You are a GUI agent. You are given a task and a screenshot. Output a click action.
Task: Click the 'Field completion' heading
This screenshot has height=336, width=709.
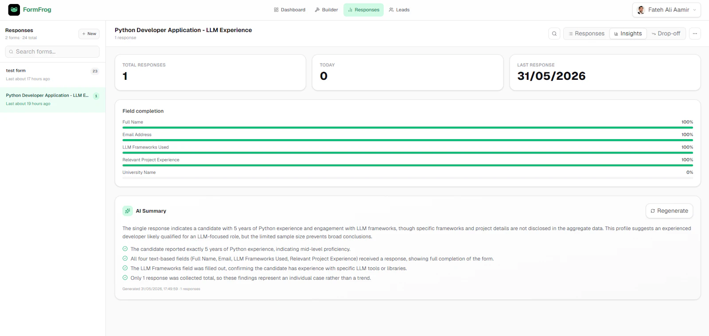(x=143, y=111)
